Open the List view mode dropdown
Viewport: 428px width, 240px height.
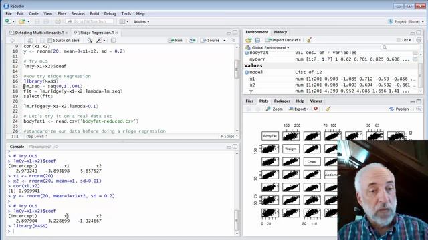click(404, 40)
